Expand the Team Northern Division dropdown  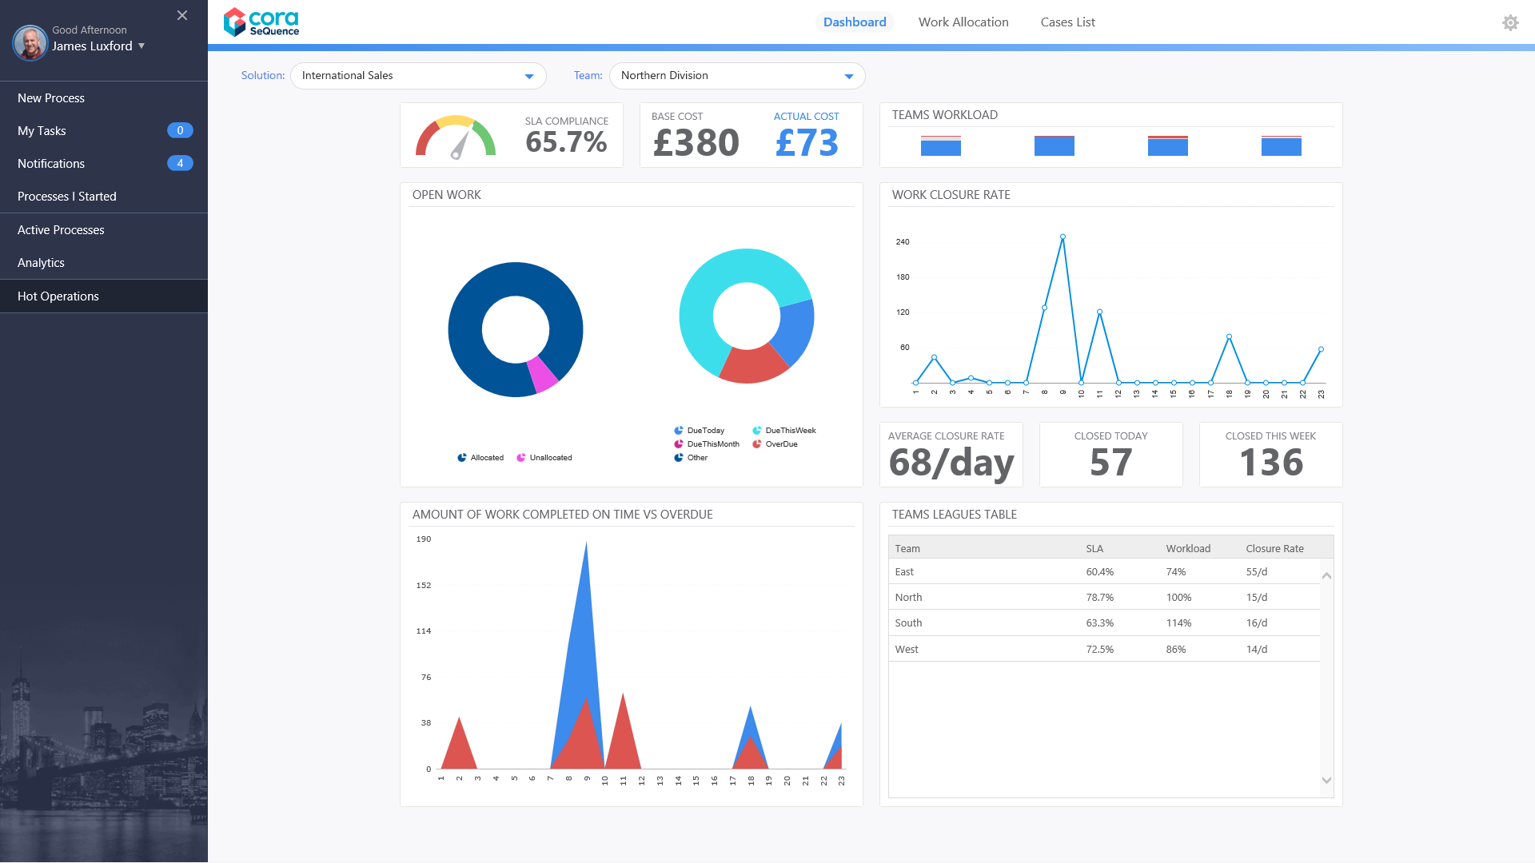(848, 76)
